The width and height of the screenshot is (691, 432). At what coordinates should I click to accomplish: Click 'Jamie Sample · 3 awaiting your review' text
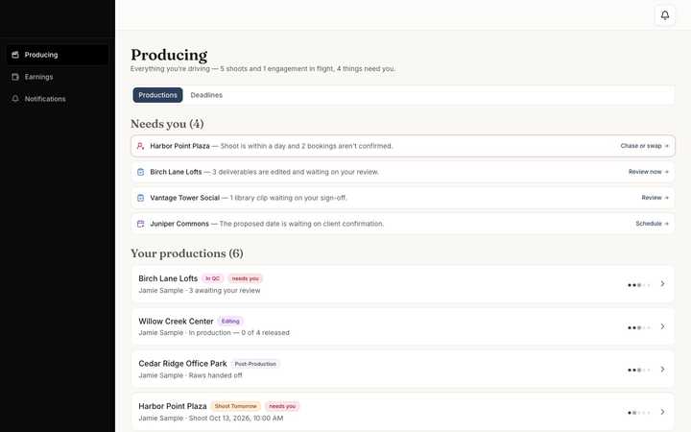pyautogui.click(x=200, y=291)
